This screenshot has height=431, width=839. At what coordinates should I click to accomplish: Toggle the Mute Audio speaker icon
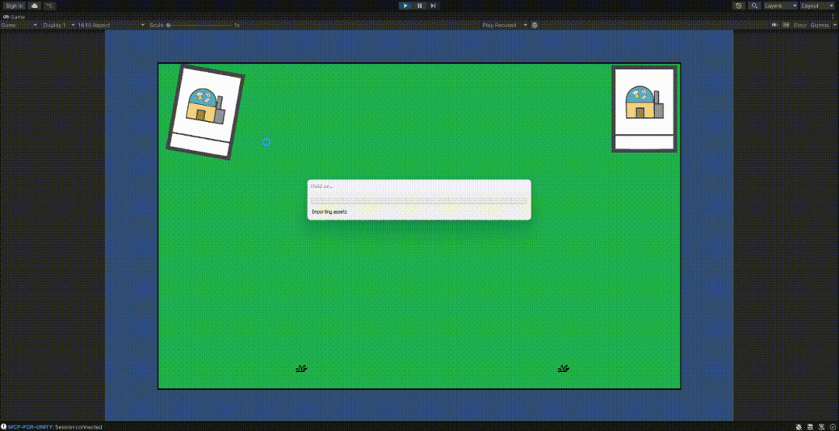pyautogui.click(x=775, y=25)
